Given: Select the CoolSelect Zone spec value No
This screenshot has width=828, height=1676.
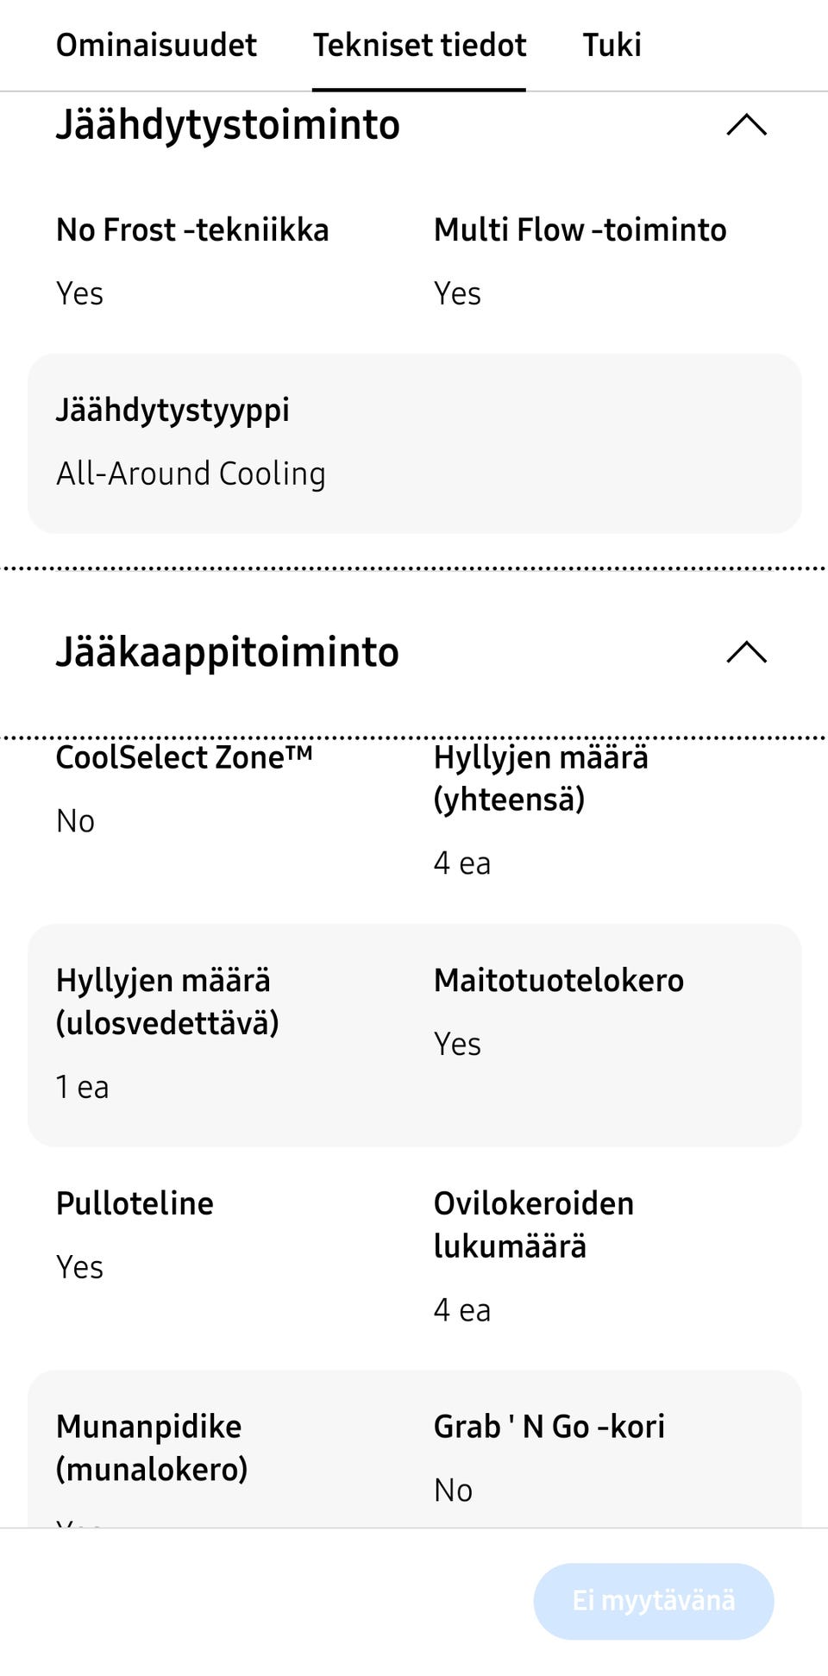Looking at the screenshot, I should 75,820.
